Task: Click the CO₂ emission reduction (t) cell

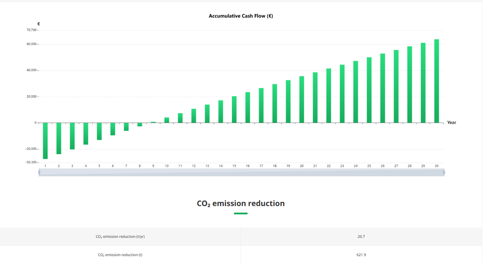Action: coord(120,255)
